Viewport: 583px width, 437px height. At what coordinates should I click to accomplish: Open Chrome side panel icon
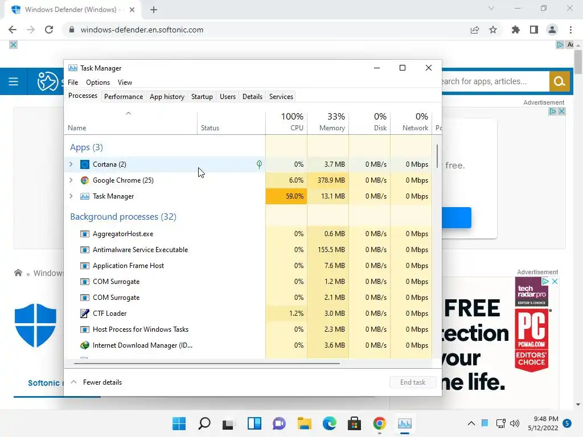point(534,30)
